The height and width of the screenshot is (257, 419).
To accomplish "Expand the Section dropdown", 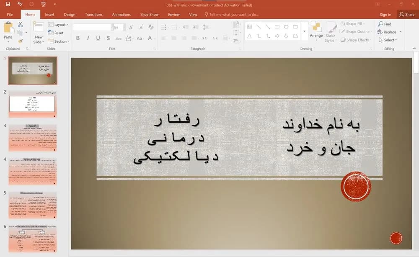I will point(59,41).
